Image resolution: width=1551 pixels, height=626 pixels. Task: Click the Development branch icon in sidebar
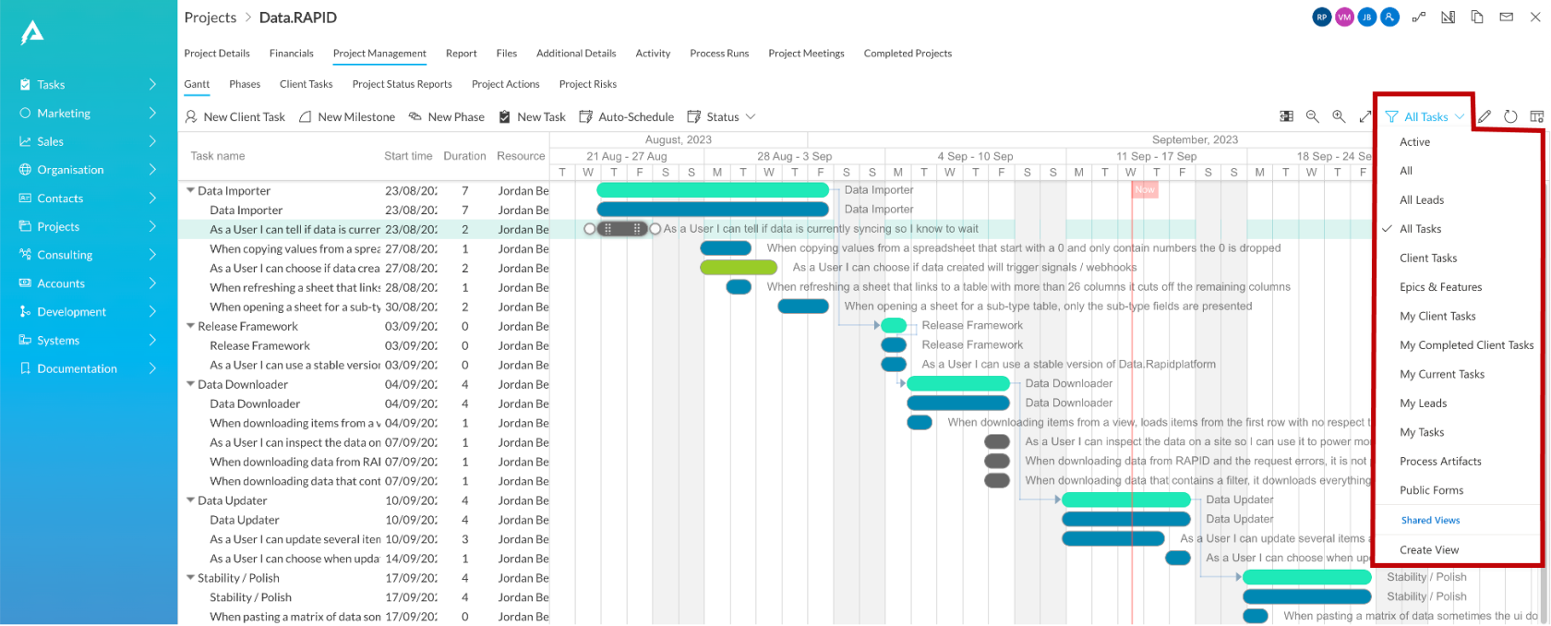(26, 312)
